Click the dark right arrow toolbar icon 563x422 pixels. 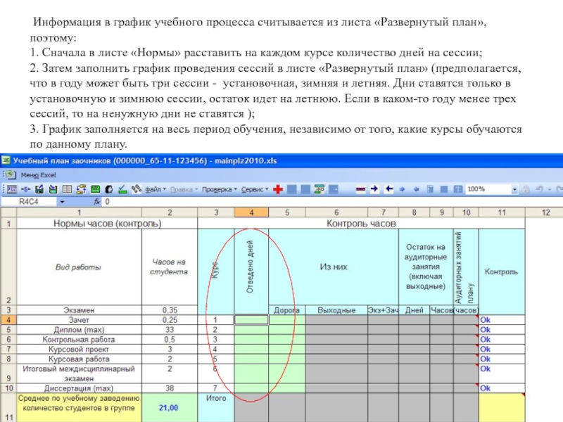[374, 189]
